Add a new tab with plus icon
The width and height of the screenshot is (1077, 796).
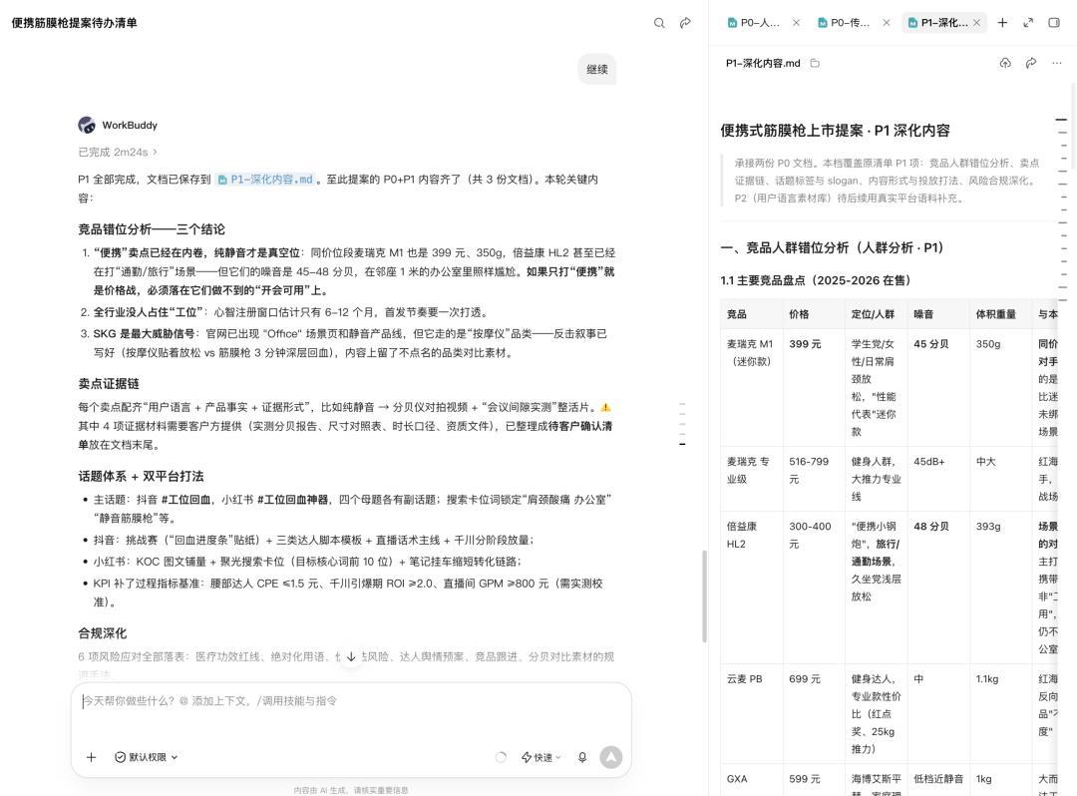[x=1002, y=23]
